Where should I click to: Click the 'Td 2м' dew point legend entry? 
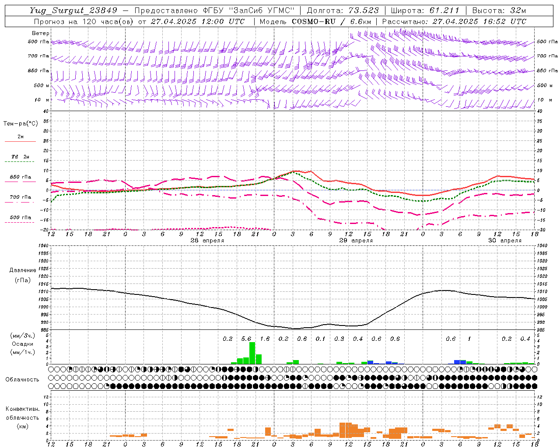[x=21, y=157]
